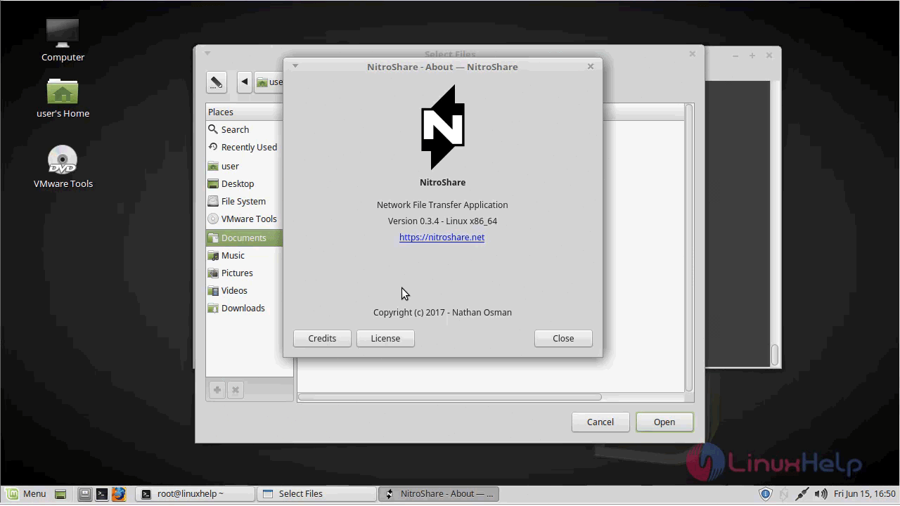Minimize the terminal window behind
Viewport: 900px width, 506px height.
click(x=735, y=56)
